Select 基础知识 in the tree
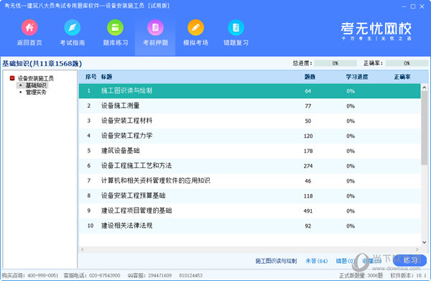This screenshot has height=281, width=431. click(x=36, y=86)
